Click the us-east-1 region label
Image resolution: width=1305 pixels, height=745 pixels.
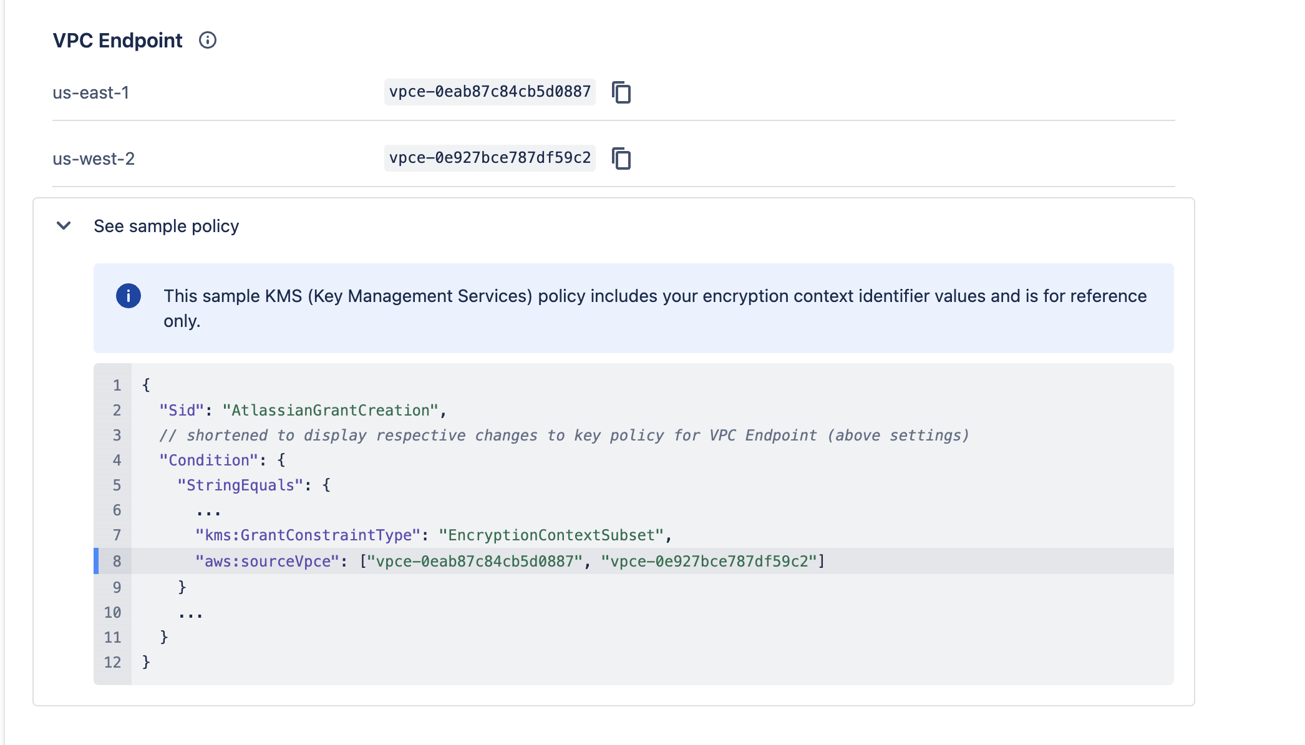click(x=91, y=93)
